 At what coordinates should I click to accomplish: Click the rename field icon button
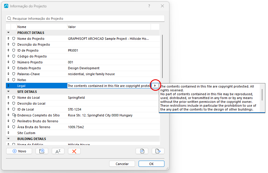pyautogui.click(x=58, y=151)
